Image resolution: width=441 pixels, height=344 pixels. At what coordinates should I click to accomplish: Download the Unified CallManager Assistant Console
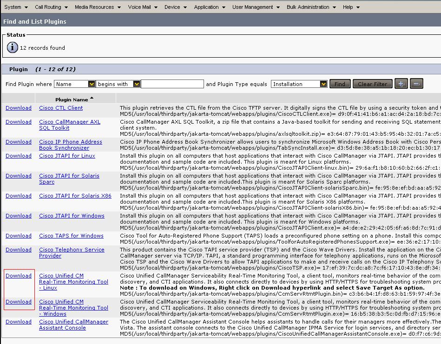(x=19, y=322)
